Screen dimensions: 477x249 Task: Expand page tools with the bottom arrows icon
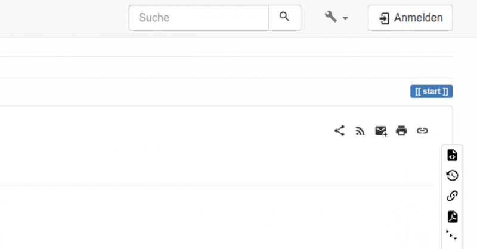(x=452, y=235)
